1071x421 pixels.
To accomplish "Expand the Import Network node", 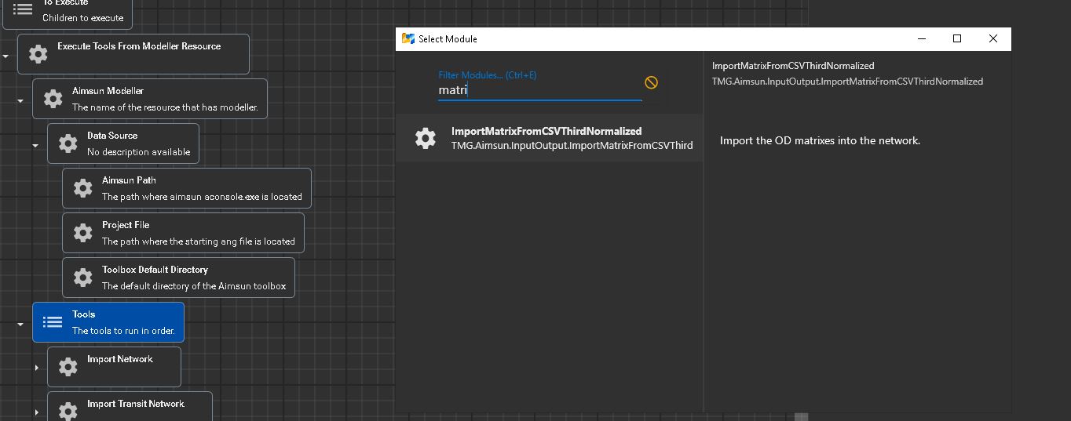I will (36, 368).
